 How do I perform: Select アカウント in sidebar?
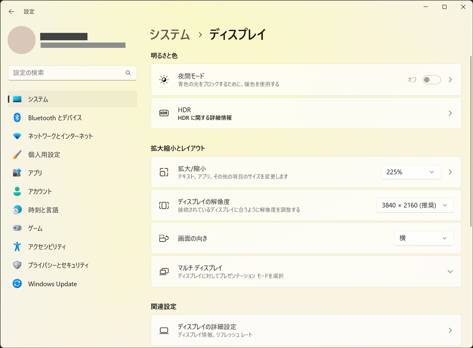[x=72, y=191]
